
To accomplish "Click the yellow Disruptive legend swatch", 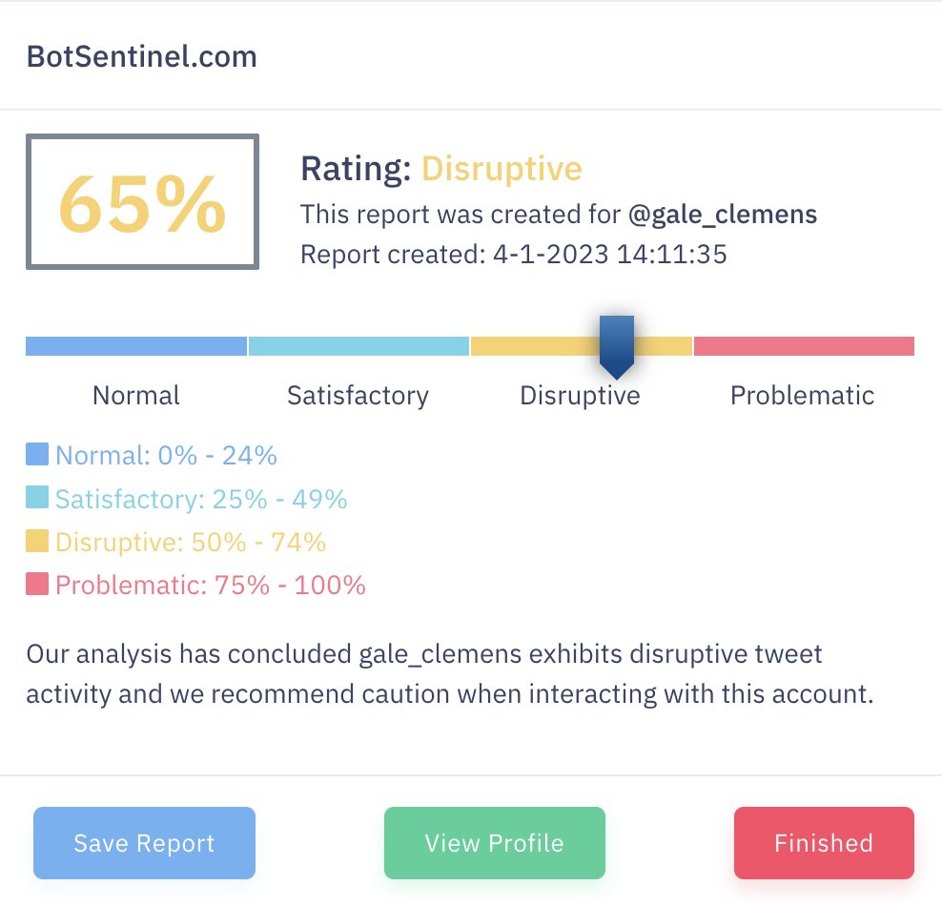I will click(37, 541).
